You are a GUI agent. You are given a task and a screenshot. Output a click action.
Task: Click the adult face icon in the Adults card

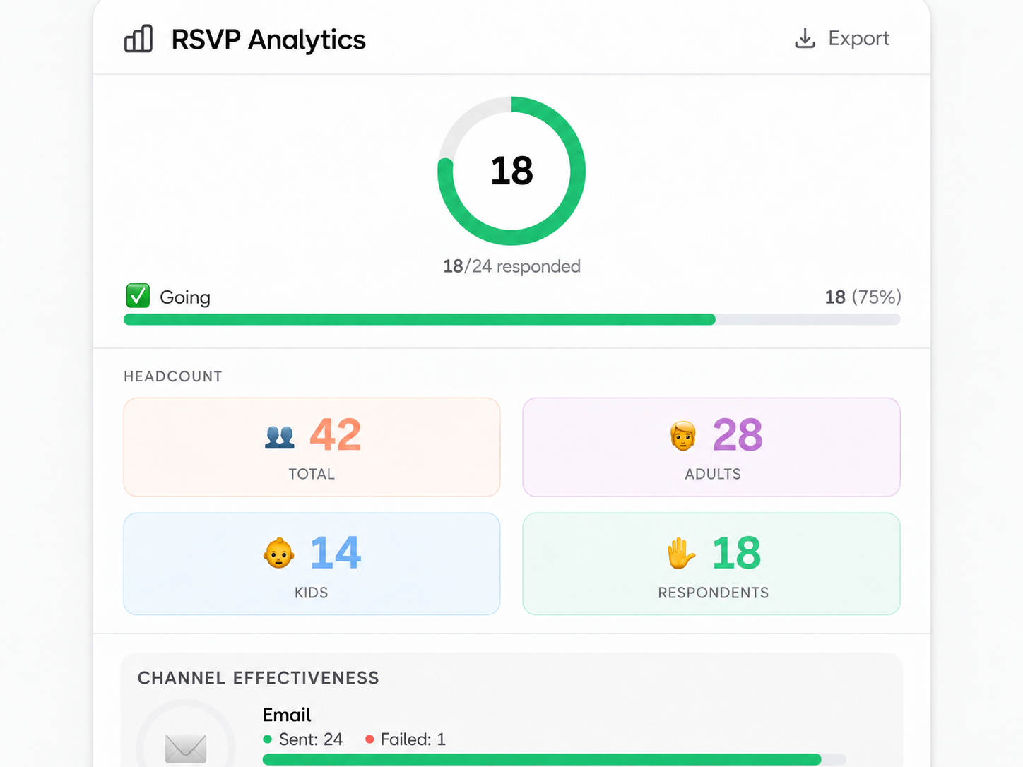point(683,436)
